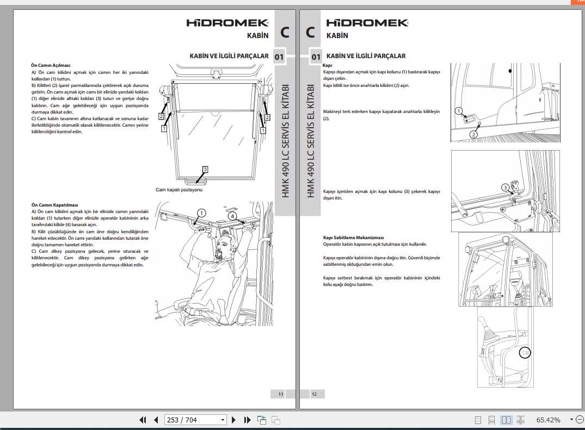This screenshot has width=585, height=430.
Task: Enable two-page continuous scrolling layout
Action: [x=521, y=420]
